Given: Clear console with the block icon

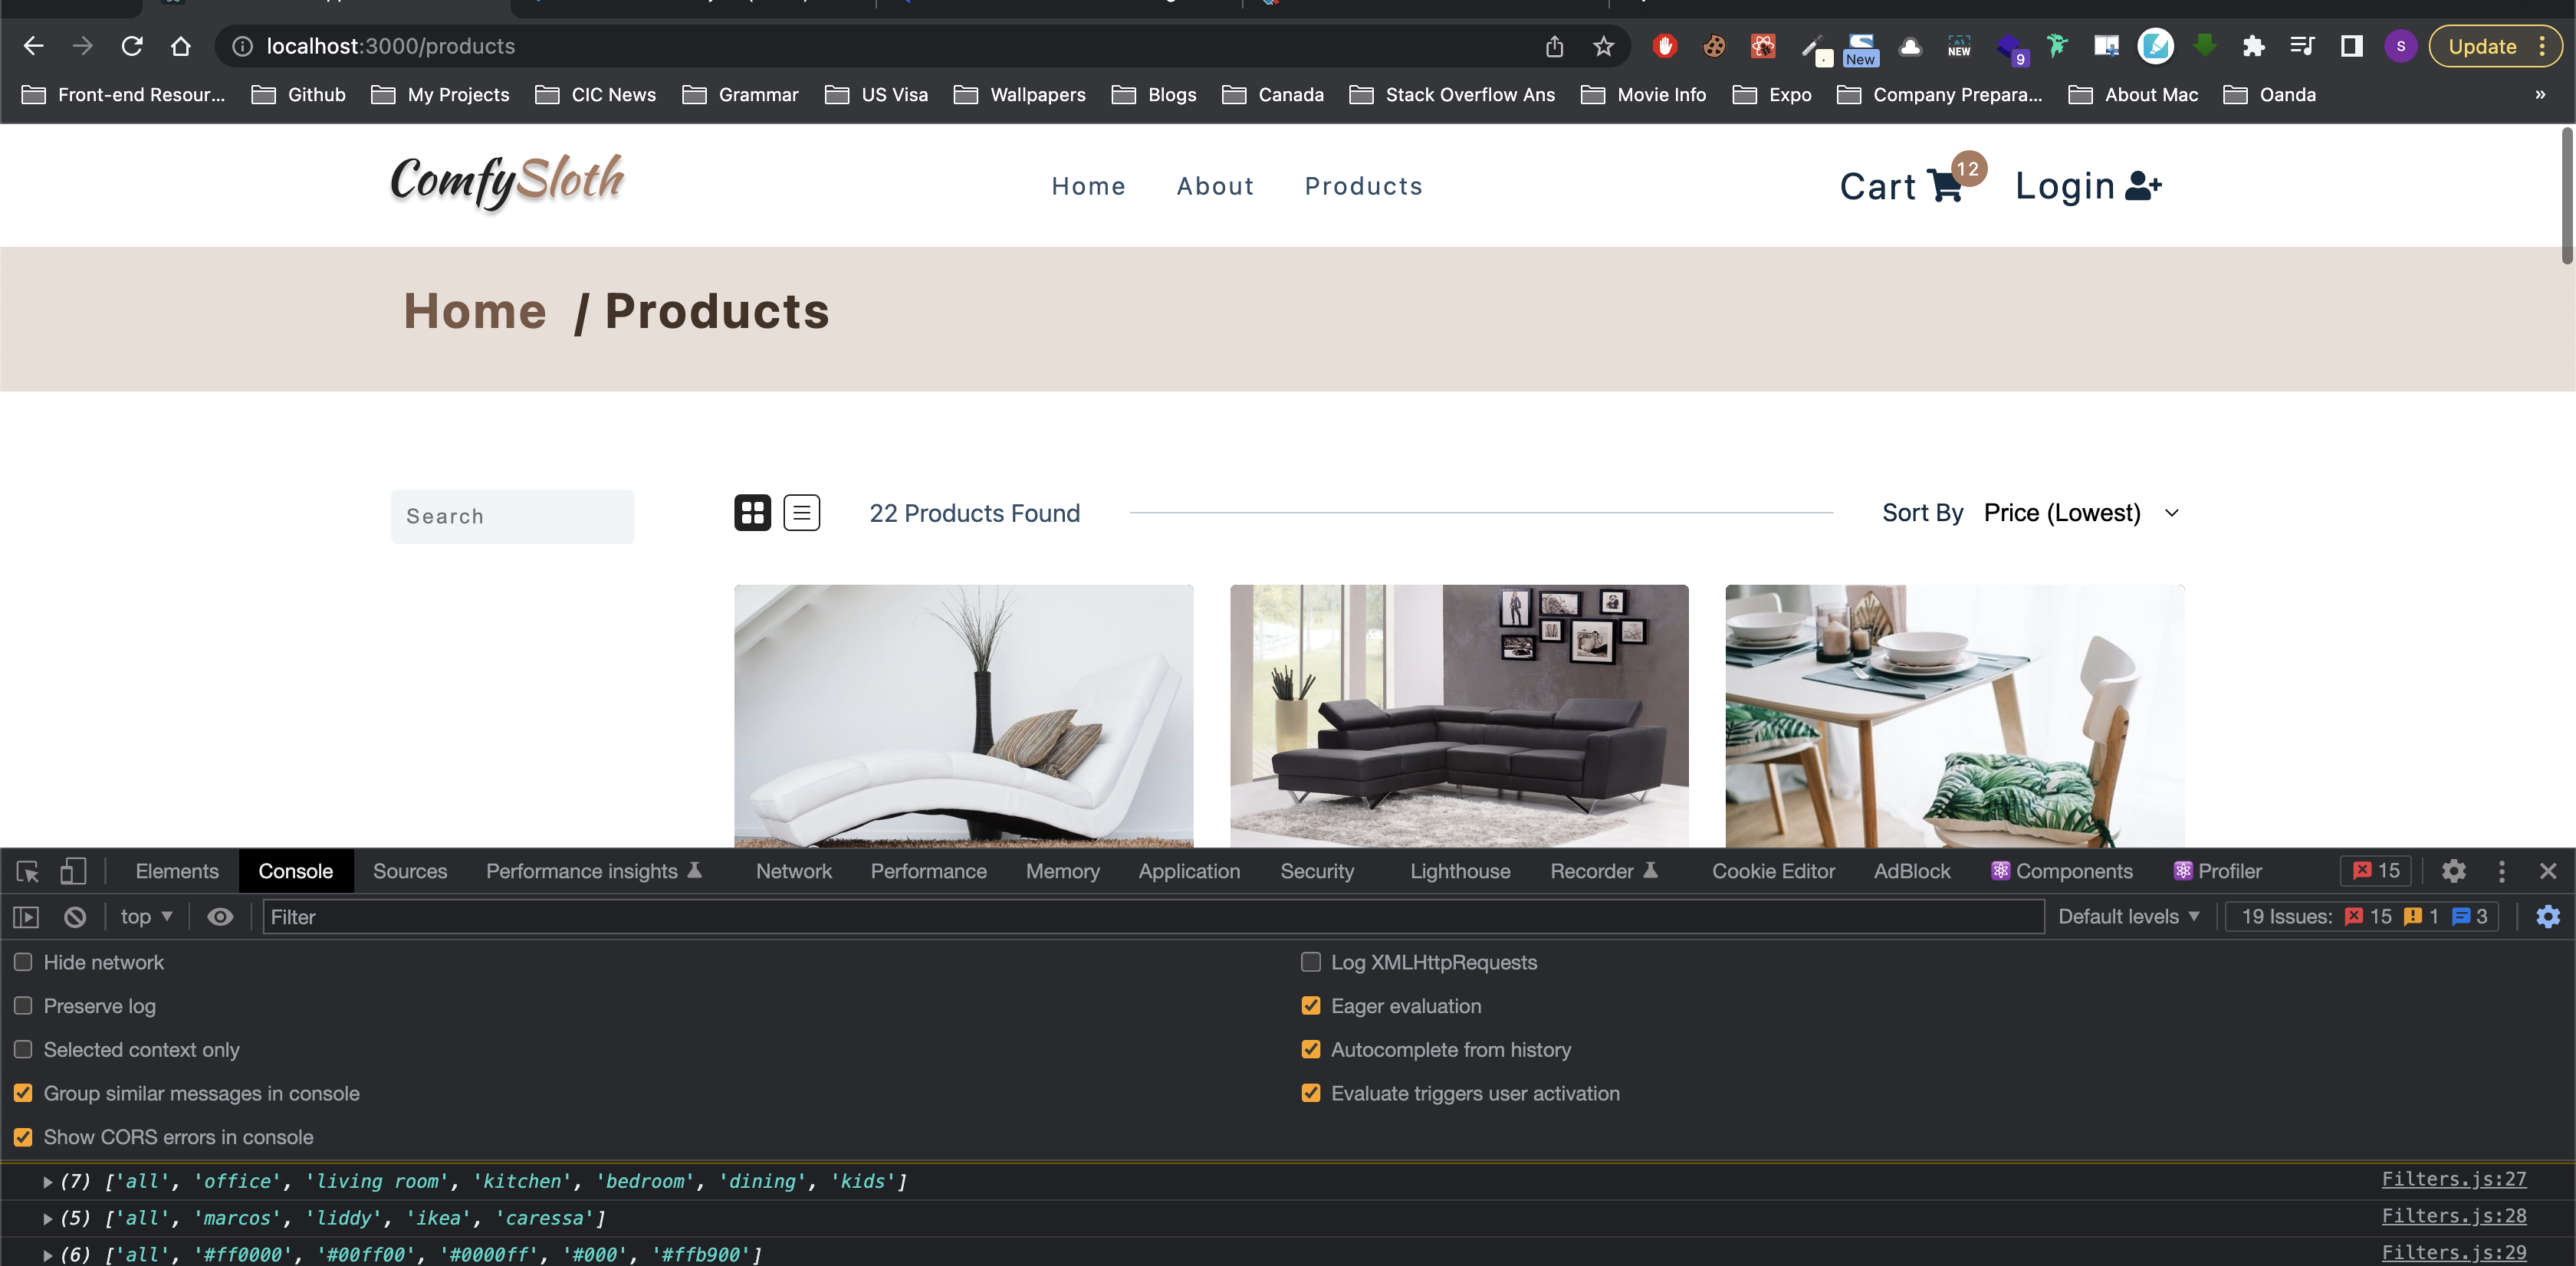Looking at the screenshot, I should click(x=75, y=917).
